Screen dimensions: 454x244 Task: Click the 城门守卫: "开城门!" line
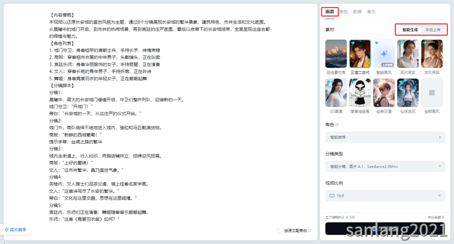click(x=71, y=106)
